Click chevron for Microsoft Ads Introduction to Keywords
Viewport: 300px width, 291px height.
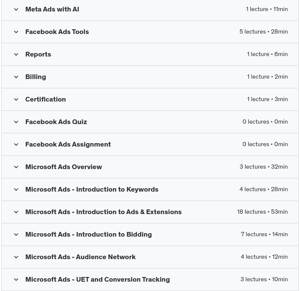pyautogui.click(x=16, y=189)
